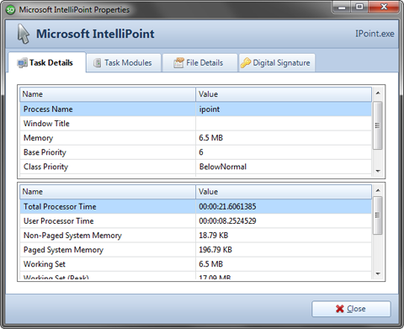Click the key icon on Digital Signature tab

click(x=246, y=62)
